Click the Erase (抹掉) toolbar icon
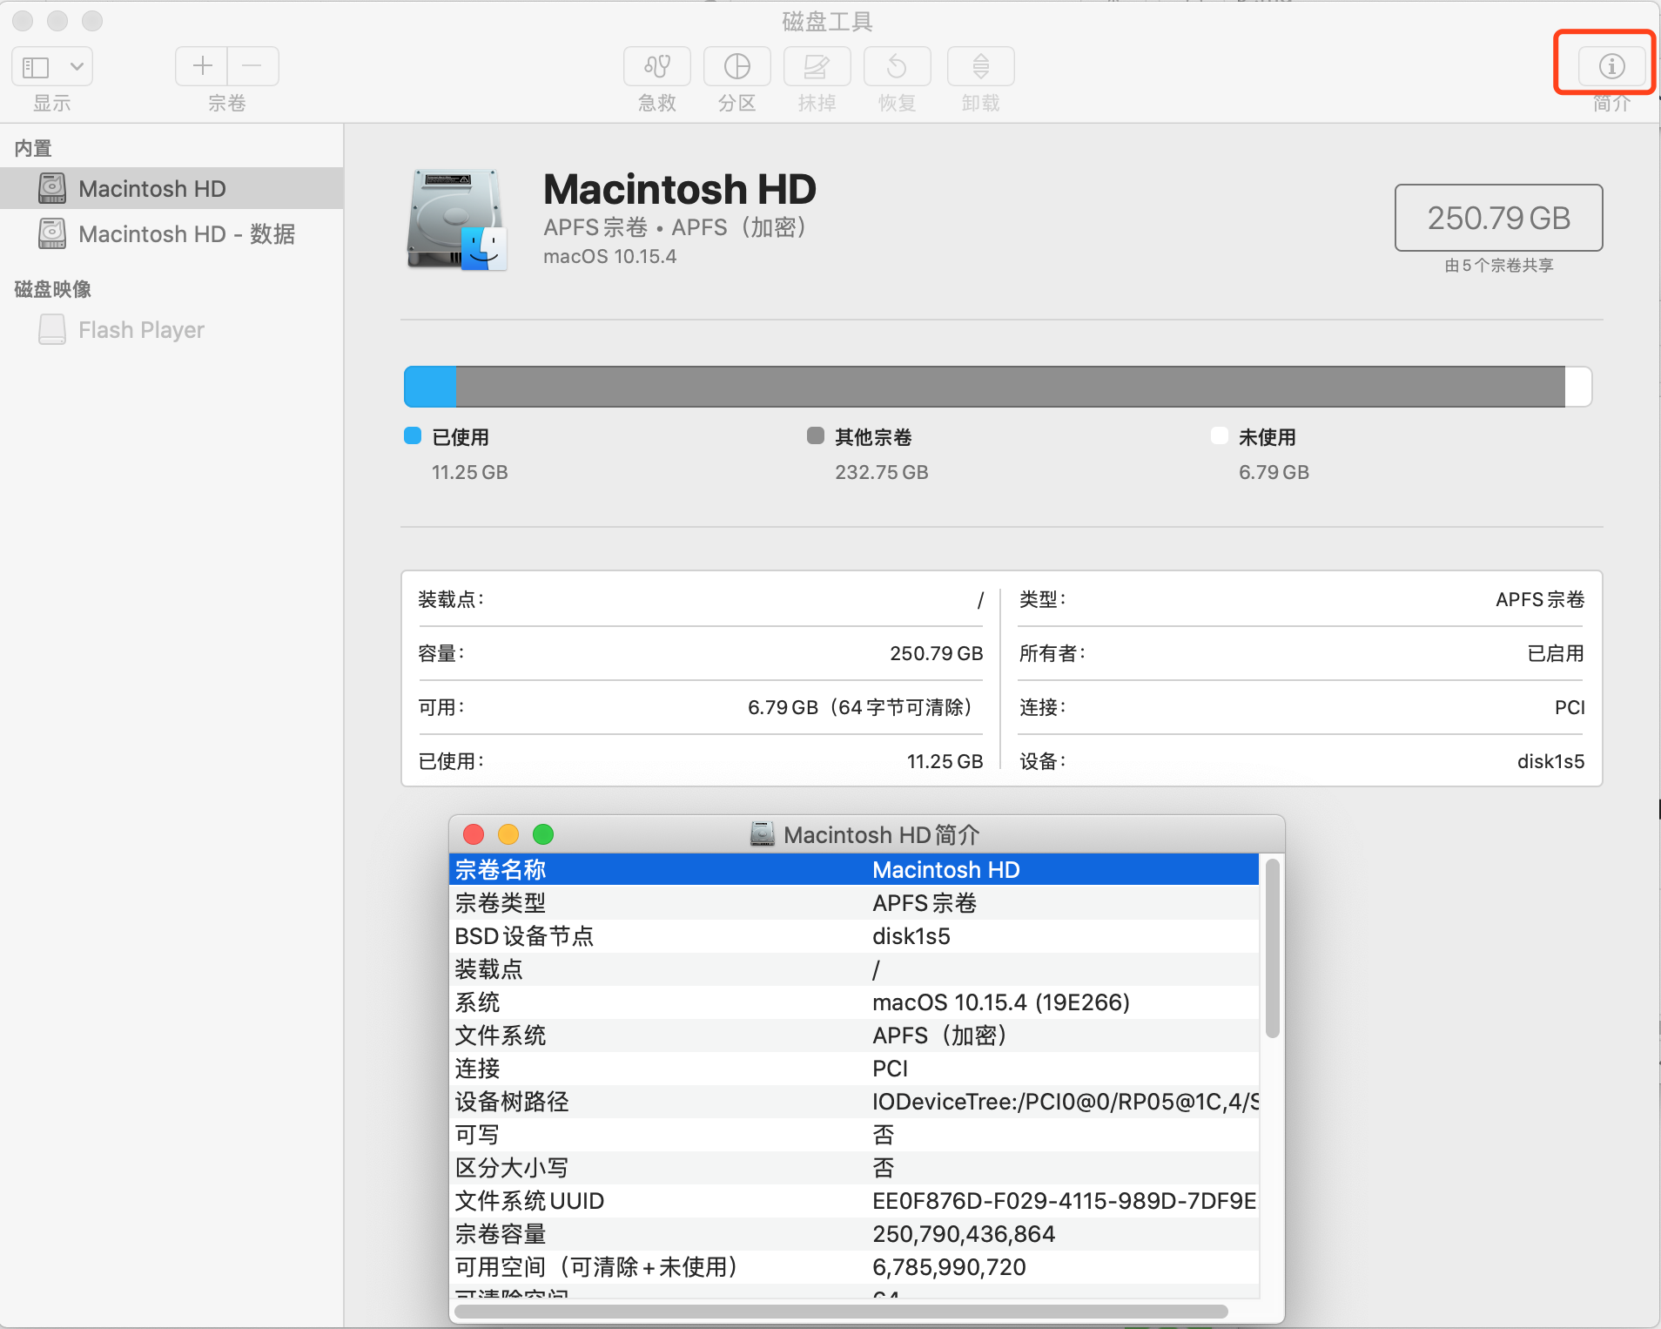This screenshot has width=1661, height=1329. click(x=817, y=66)
